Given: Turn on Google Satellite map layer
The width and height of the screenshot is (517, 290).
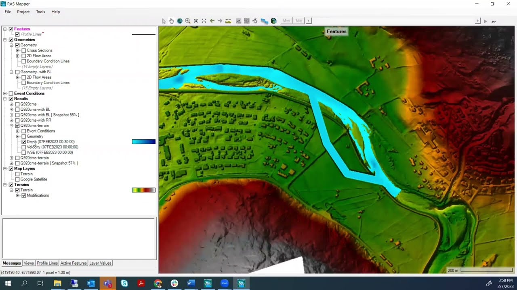Looking at the screenshot, I should [x=17, y=179].
